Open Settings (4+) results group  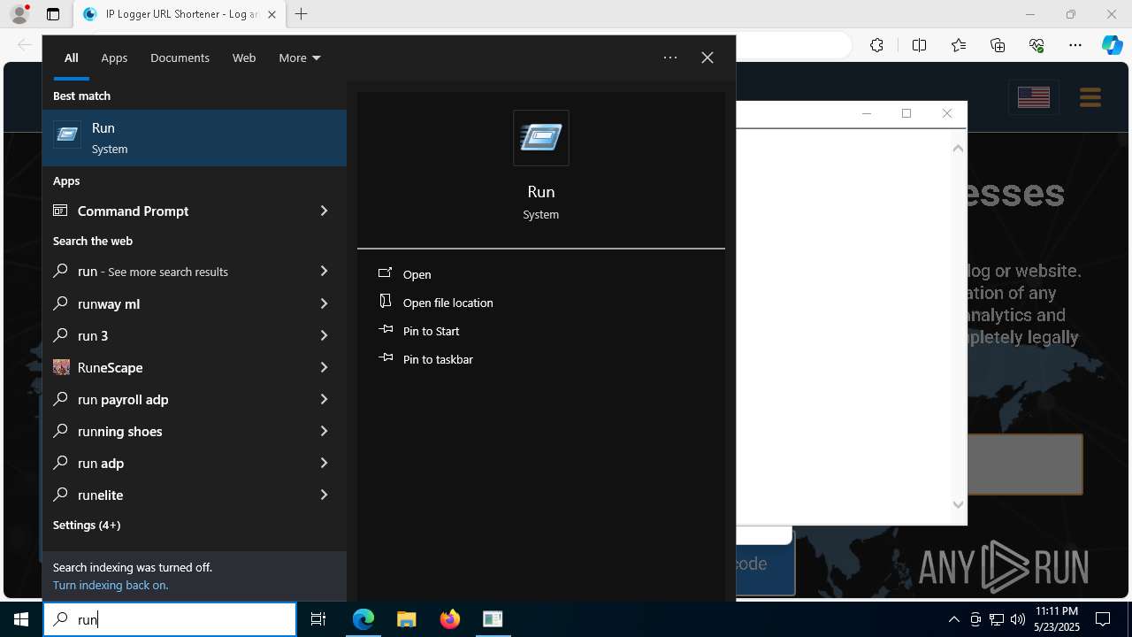click(87, 525)
